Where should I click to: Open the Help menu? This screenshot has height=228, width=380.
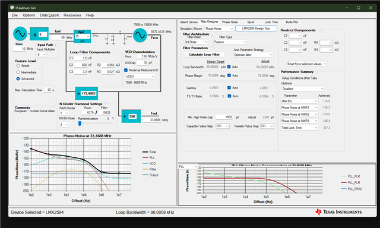90,15
